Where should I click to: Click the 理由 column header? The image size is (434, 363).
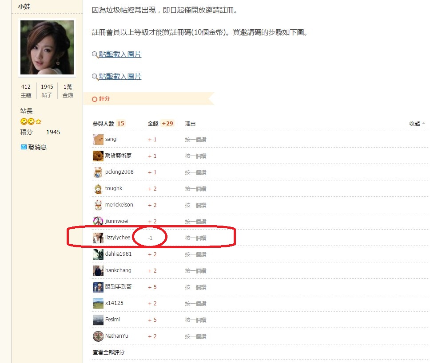coord(190,124)
